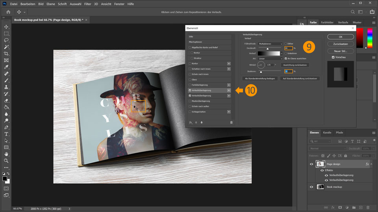Click the Home icon in options bar
Image resolution: width=378 pixels, height=212 pixels.
tap(8, 12)
